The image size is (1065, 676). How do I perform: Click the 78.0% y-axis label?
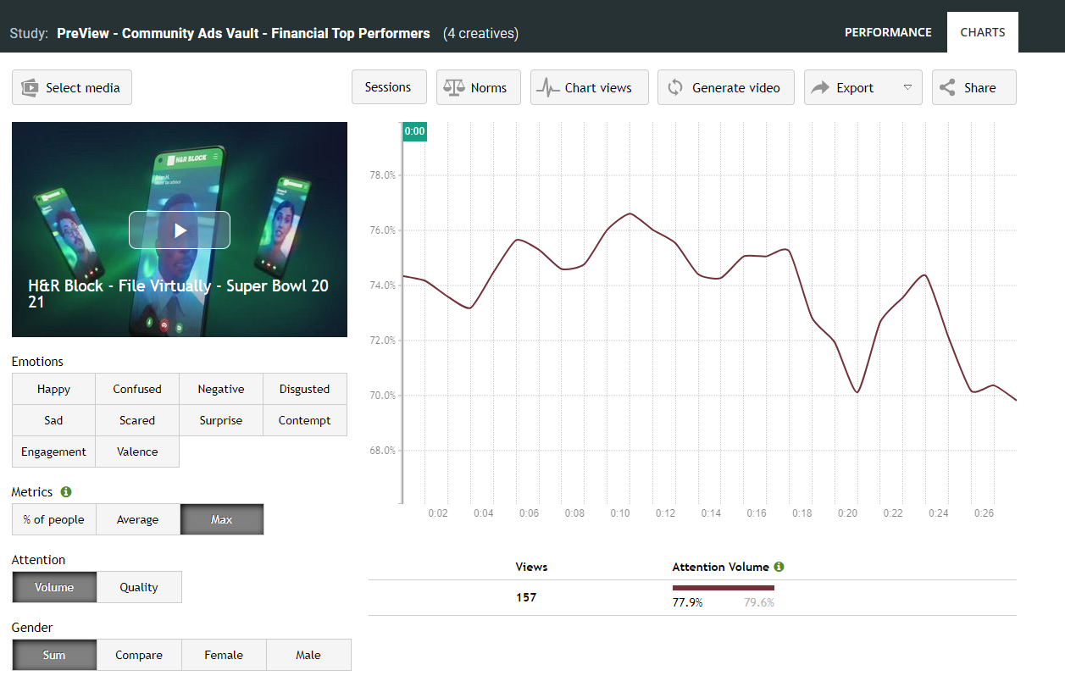click(383, 175)
